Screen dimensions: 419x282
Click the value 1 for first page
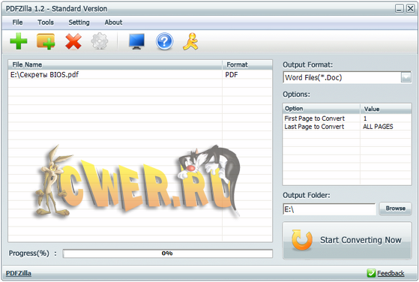click(x=365, y=118)
